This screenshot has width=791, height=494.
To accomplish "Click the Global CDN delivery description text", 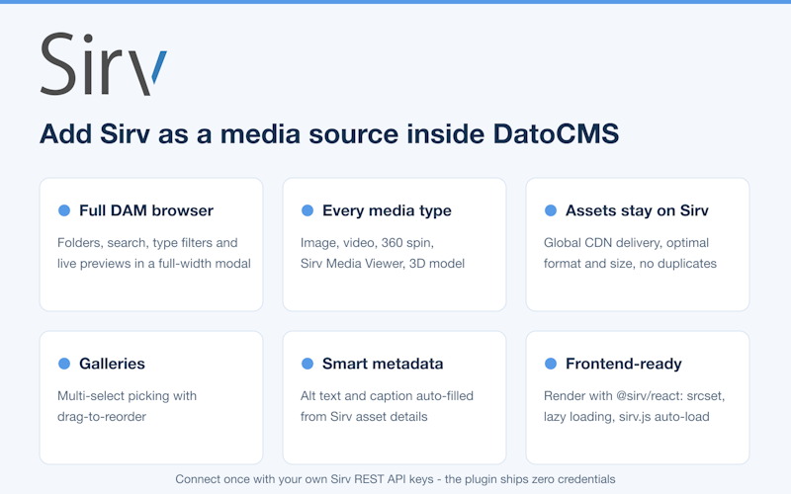I will coord(630,253).
